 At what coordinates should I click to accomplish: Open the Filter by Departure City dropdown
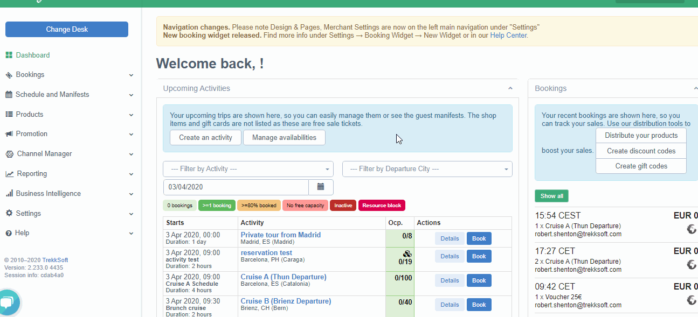pyautogui.click(x=427, y=169)
